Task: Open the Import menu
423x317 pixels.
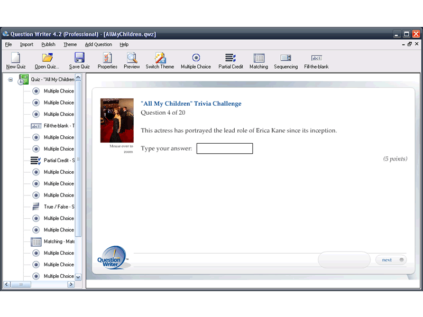Action: pyautogui.click(x=26, y=44)
